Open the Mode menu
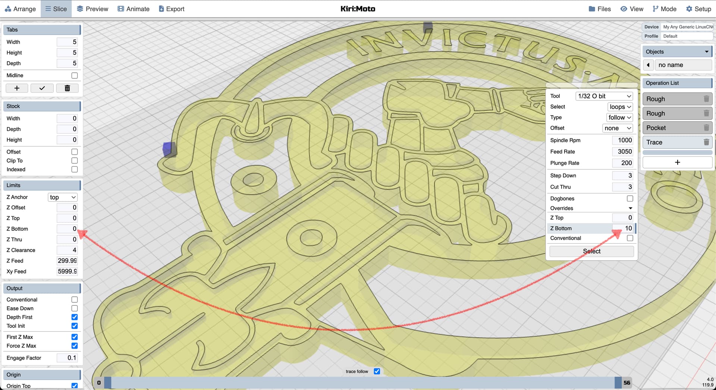Screen dimensions: 716x390 pyautogui.click(x=664, y=9)
